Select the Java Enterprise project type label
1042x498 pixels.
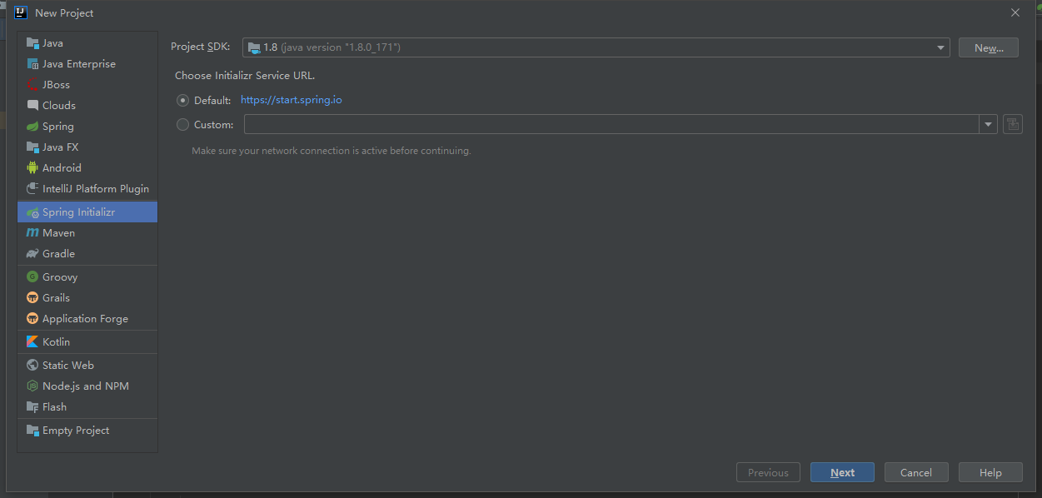point(79,64)
